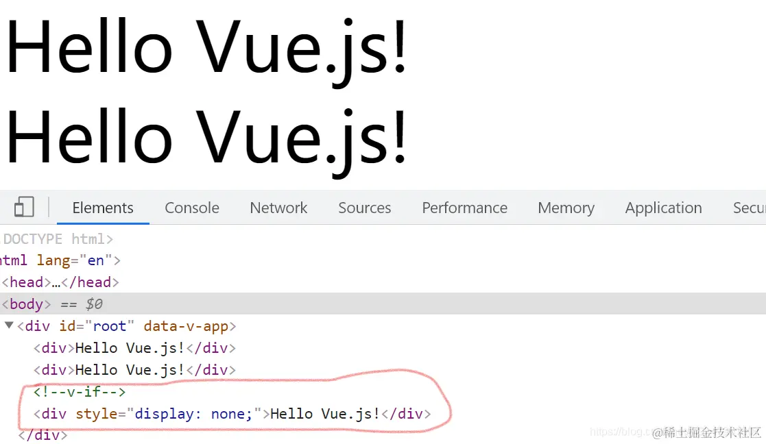The height and width of the screenshot is (444, 766).
Task: Toggle the device toolbar icon
Action: 24,207
